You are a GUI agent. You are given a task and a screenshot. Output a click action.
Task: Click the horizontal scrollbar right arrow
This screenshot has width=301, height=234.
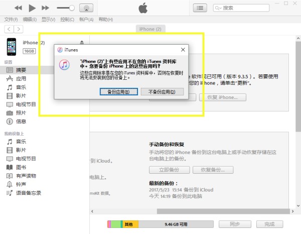pyautogui.click(x=292, y=211)
